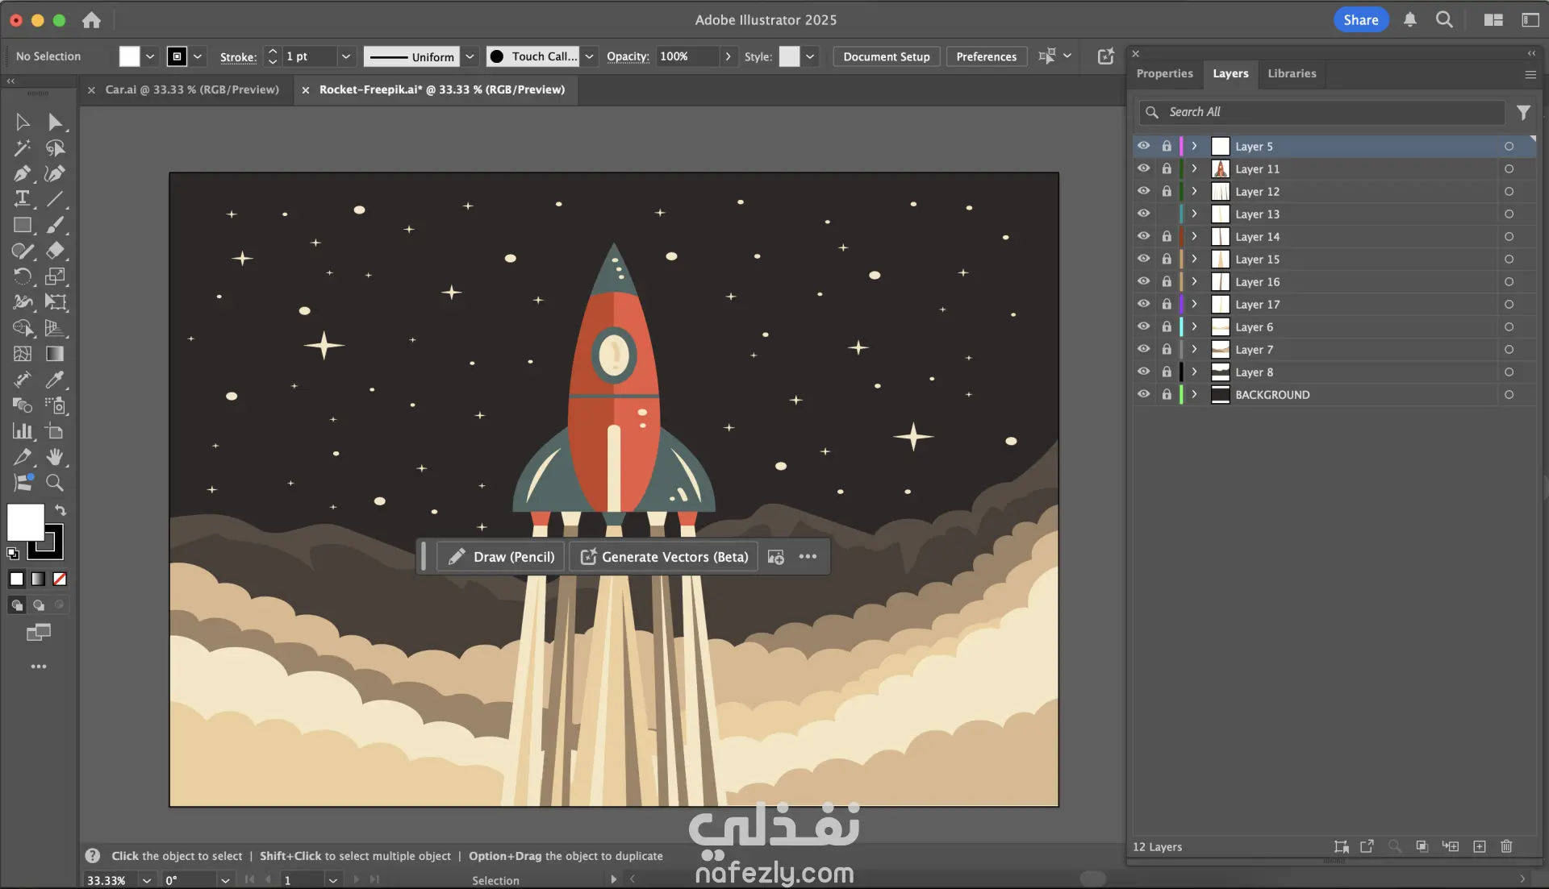
Task: Select the Zoom tool
Action: coord(54,483)
